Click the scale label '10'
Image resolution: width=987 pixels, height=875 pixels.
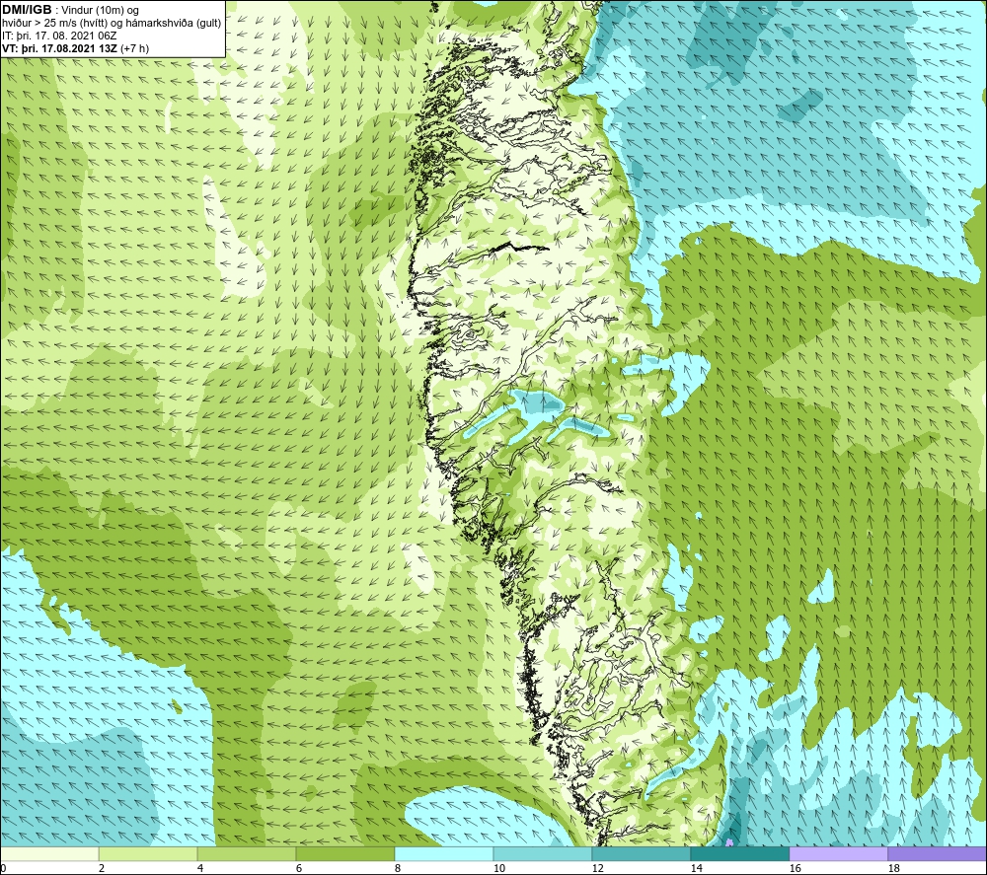tap(498, 868)
